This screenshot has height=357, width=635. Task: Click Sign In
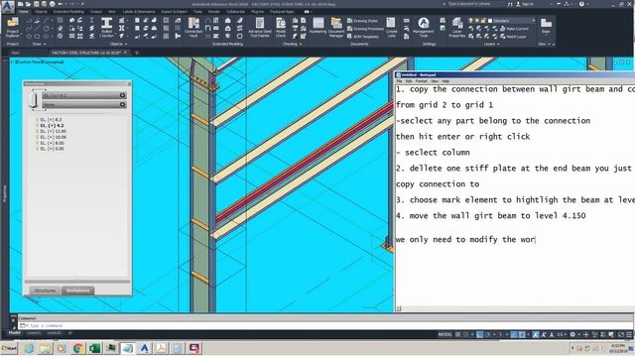click(525, 4)
